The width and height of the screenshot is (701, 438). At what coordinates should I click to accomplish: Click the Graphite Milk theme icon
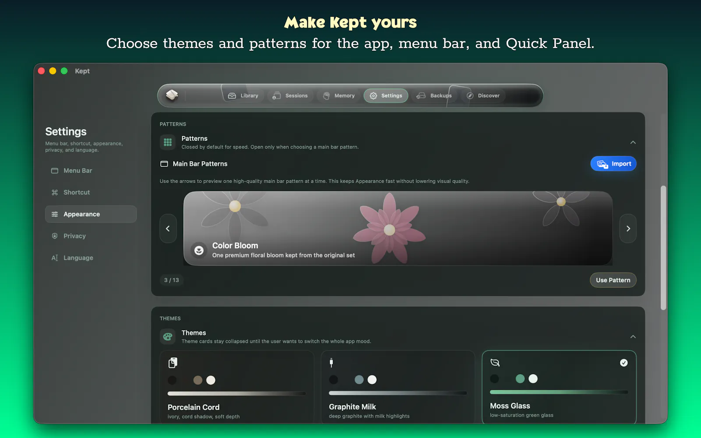tap(331, 363)
